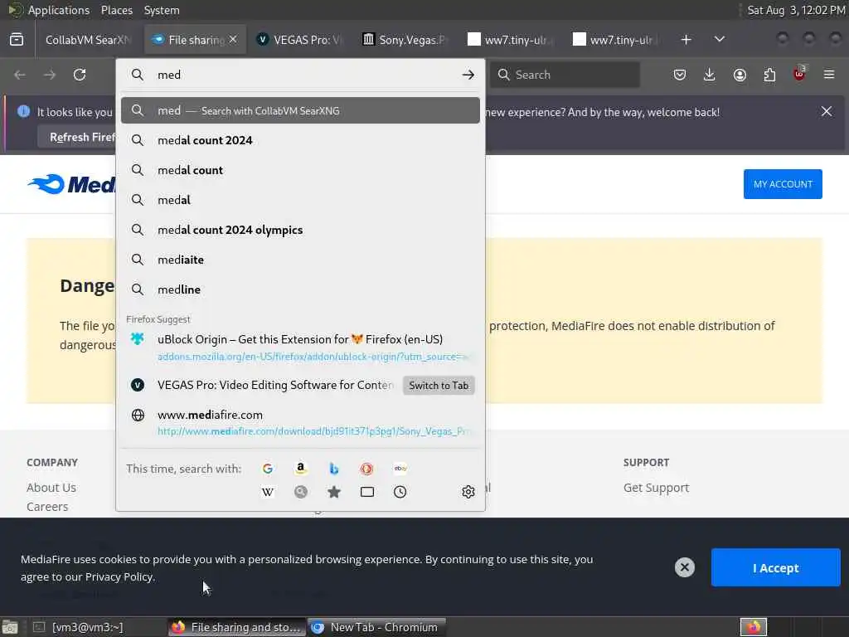Open the Firefox account icon

(740, 75)
